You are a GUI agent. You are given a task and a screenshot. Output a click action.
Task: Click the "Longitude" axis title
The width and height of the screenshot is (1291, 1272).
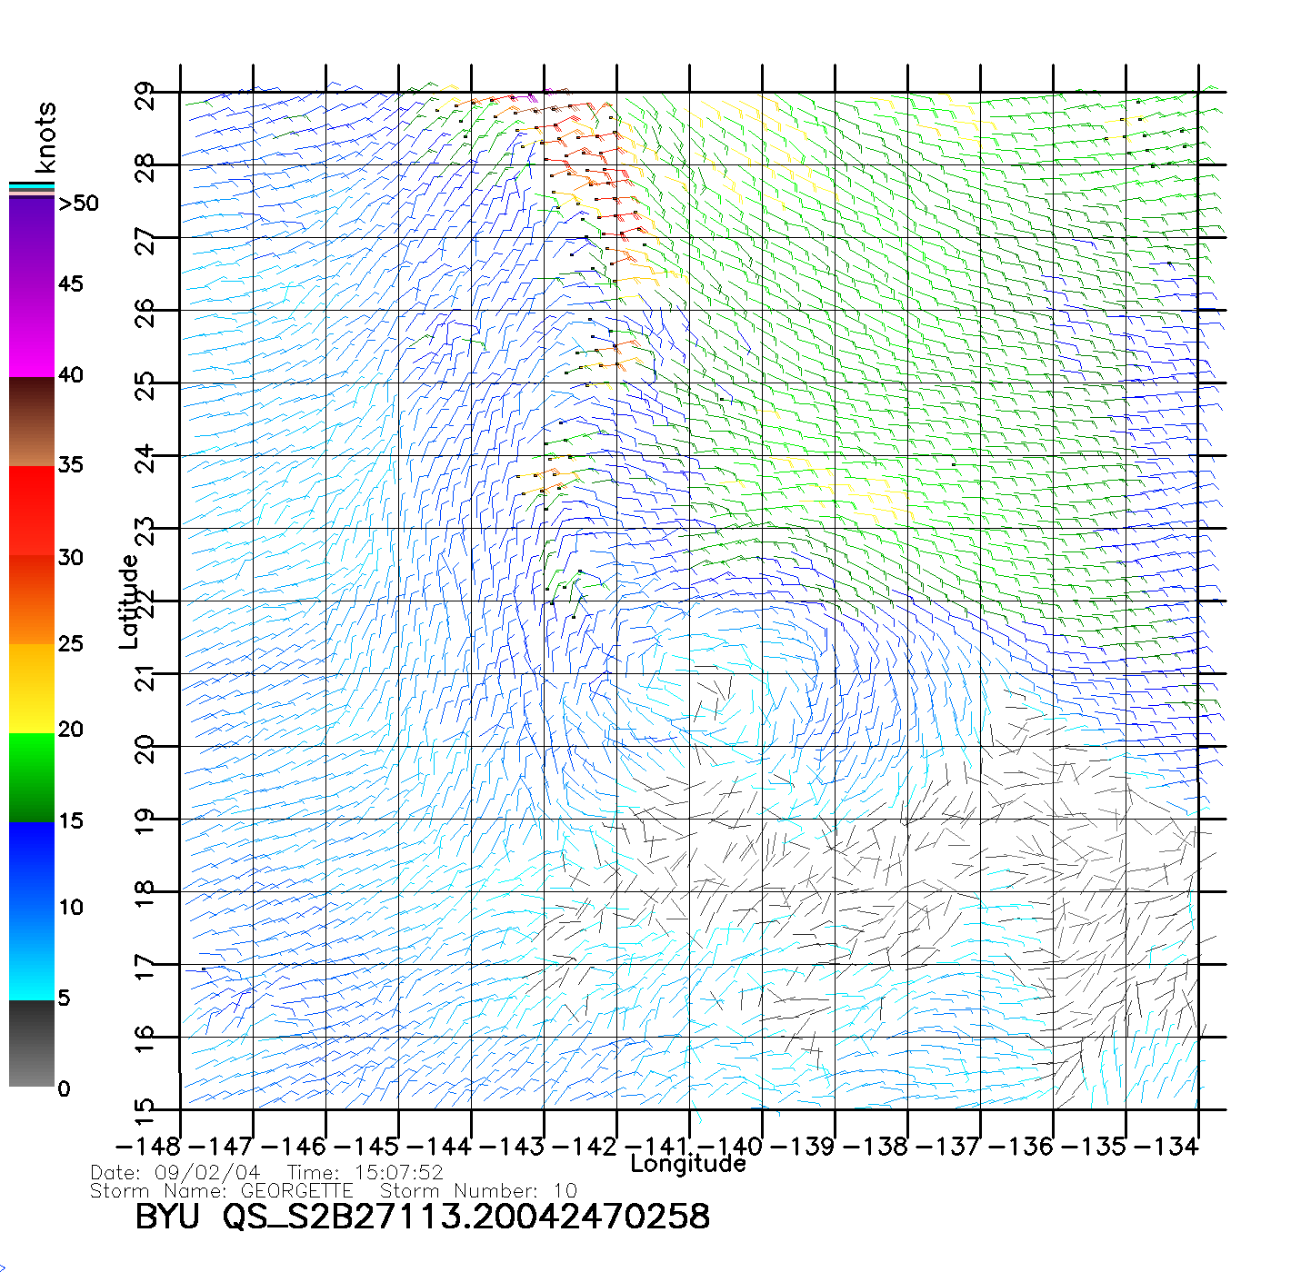click(688, 1164)
